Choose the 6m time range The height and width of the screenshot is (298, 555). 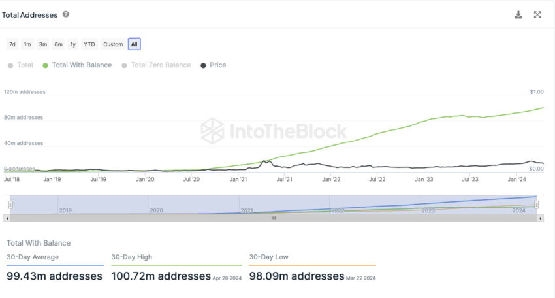coord(58,44)
